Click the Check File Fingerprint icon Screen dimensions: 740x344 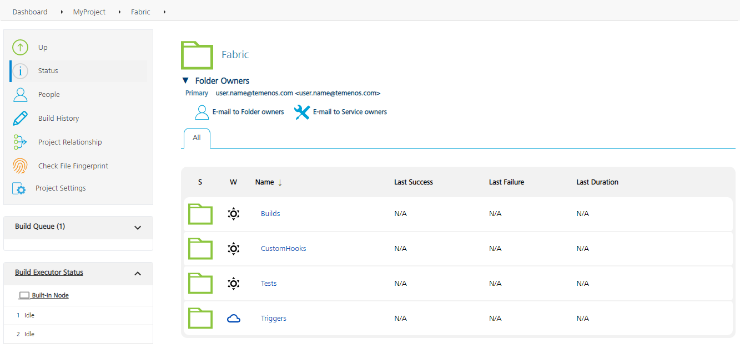(21, 166)
